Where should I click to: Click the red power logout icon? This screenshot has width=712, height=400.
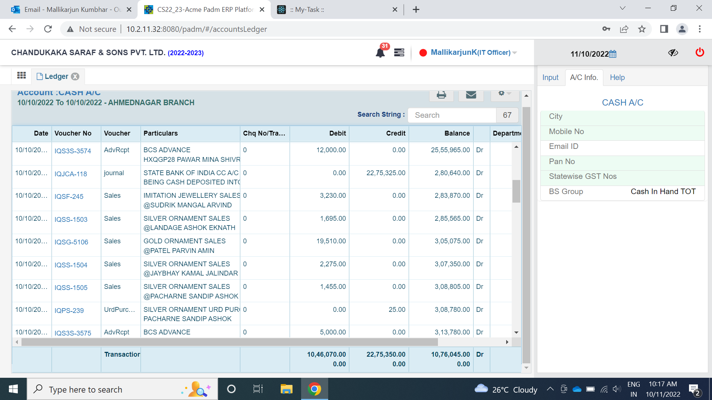[x=700, y=52]
